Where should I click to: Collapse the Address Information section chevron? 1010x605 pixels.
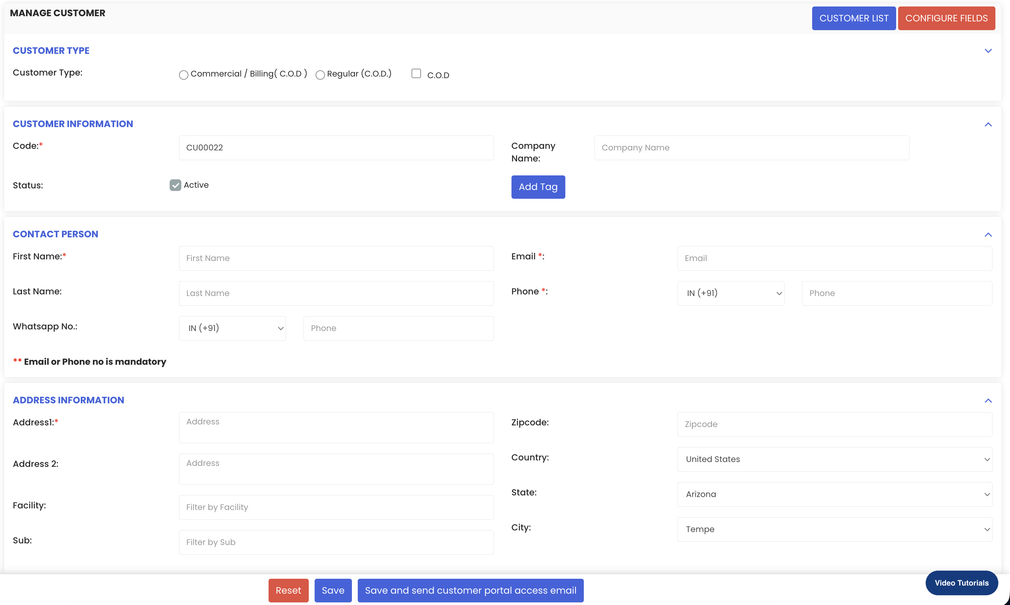(988, 400)
